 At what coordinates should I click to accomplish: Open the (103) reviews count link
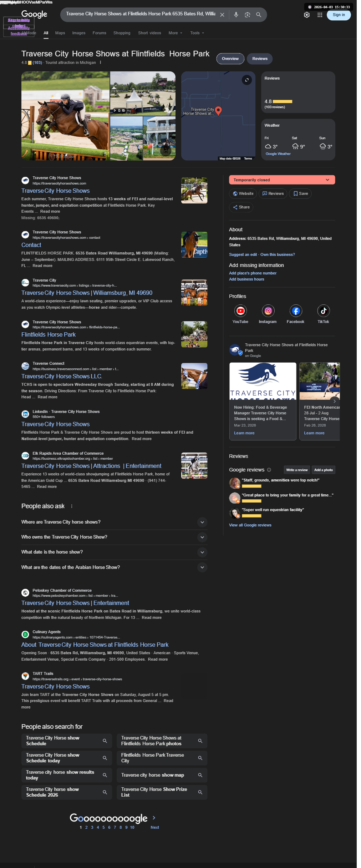pyautogui.click(x=37, y=62)
